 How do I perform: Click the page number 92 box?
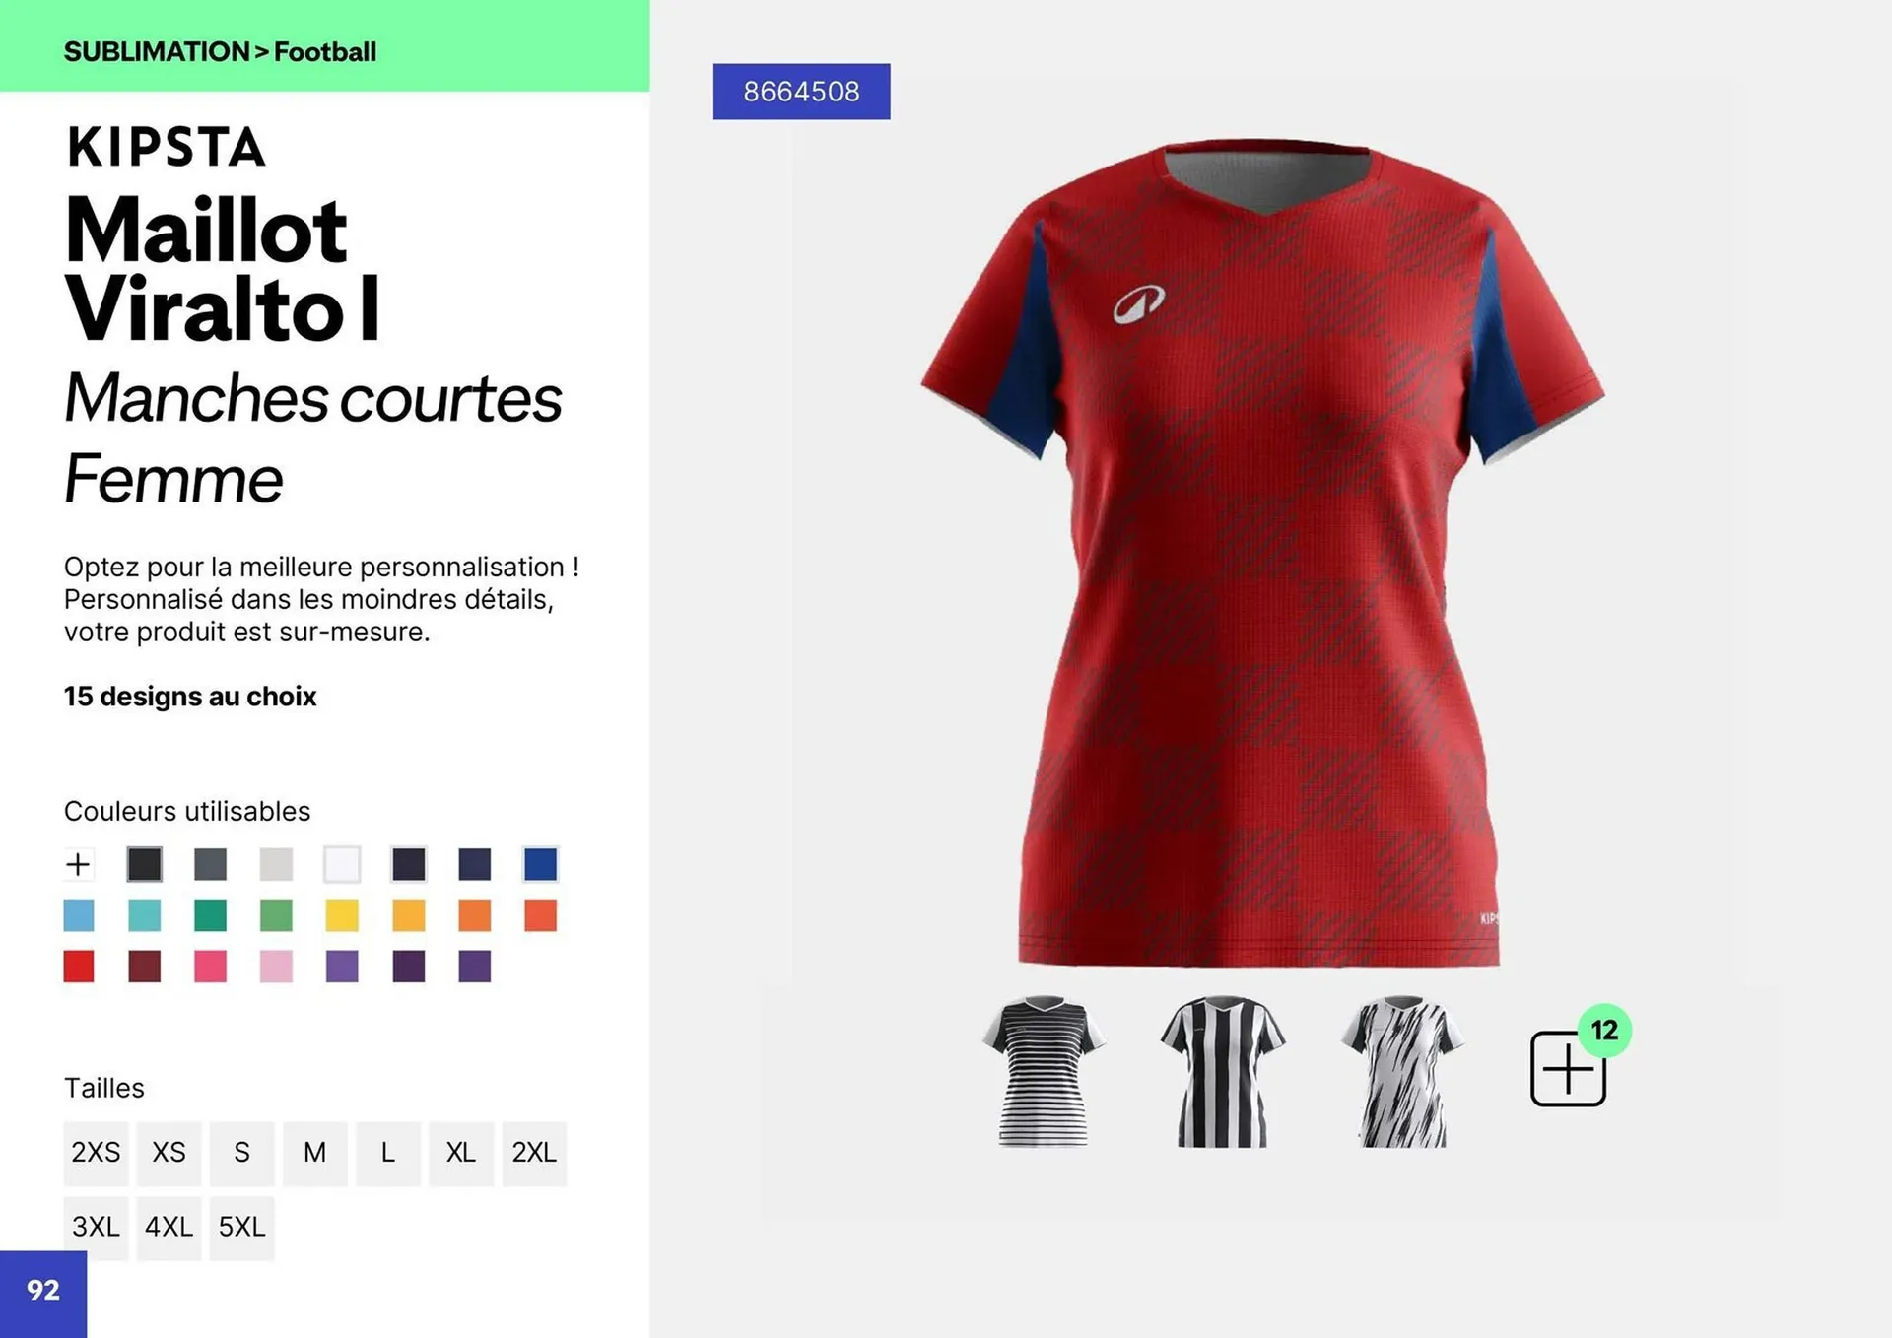click(x=43, y=1294)
